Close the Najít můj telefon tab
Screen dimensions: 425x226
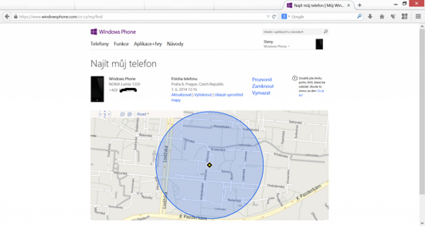click(x=349, y=5)
